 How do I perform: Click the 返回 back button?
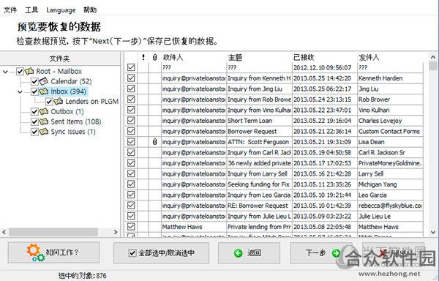249,253
